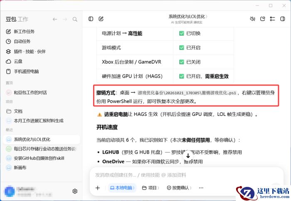
Task: Open the icon left of the list icon
Action: (x=262, y=19)
